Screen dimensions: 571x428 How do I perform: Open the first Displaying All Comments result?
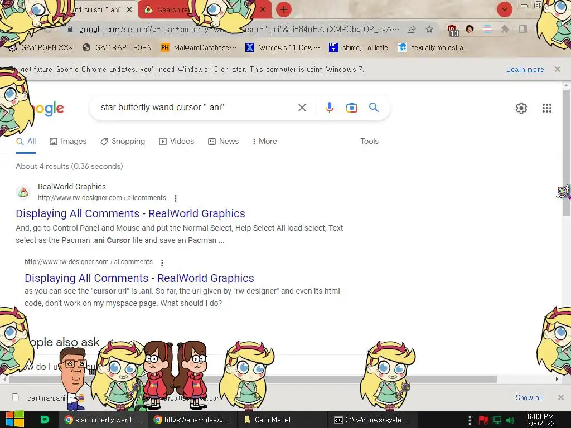[x=130, y=213]
